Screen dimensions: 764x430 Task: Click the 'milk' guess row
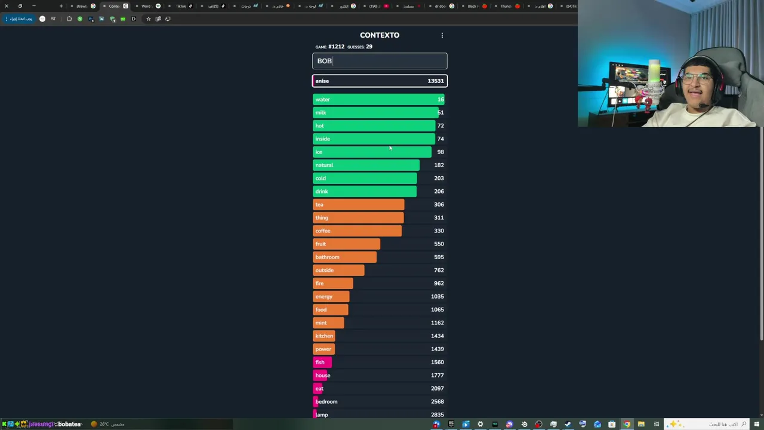click(x=380, y=113)
